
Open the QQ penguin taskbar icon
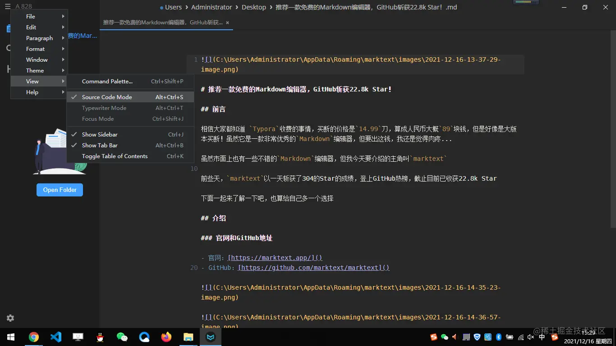[x=100, y=337]
